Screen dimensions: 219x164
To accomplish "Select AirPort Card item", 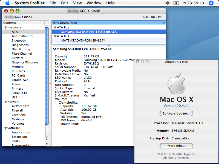I will [21, 106].
